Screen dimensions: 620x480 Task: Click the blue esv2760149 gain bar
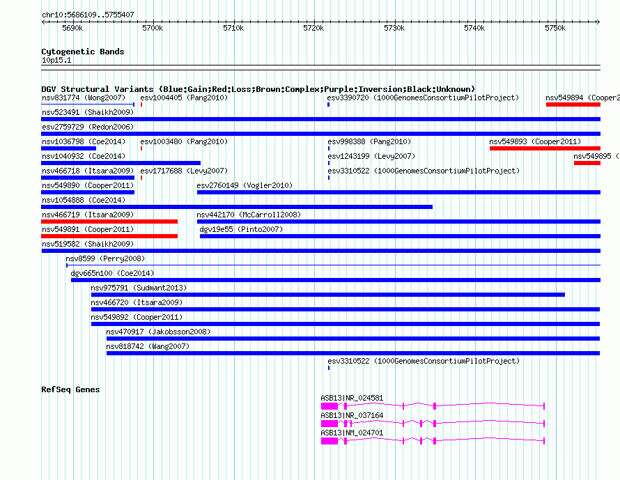(398, 192)
